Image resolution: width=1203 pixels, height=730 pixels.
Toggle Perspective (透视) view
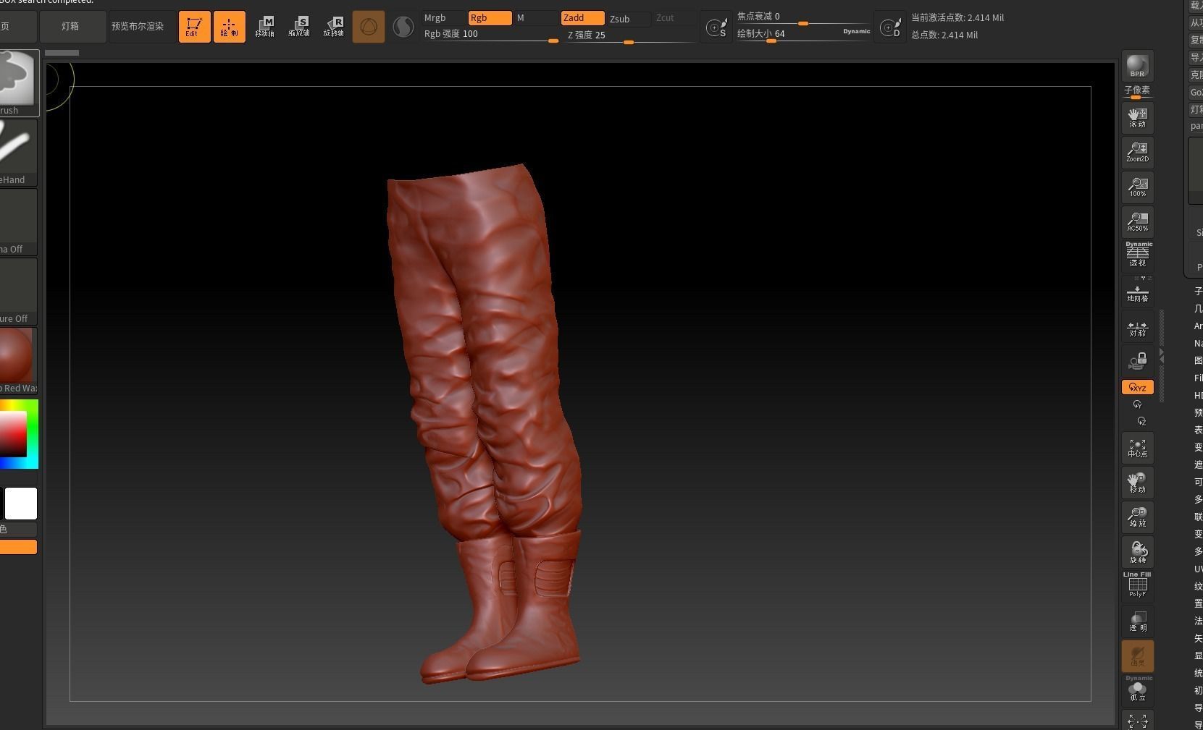[x=1137, y=255]
